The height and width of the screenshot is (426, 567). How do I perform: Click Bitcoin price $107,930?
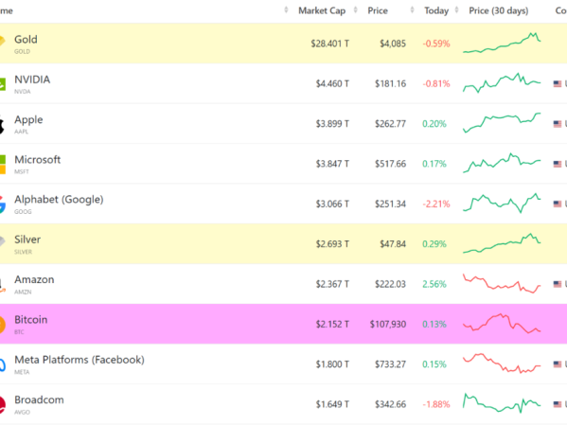pyautogui.click(x=388, y=325)
